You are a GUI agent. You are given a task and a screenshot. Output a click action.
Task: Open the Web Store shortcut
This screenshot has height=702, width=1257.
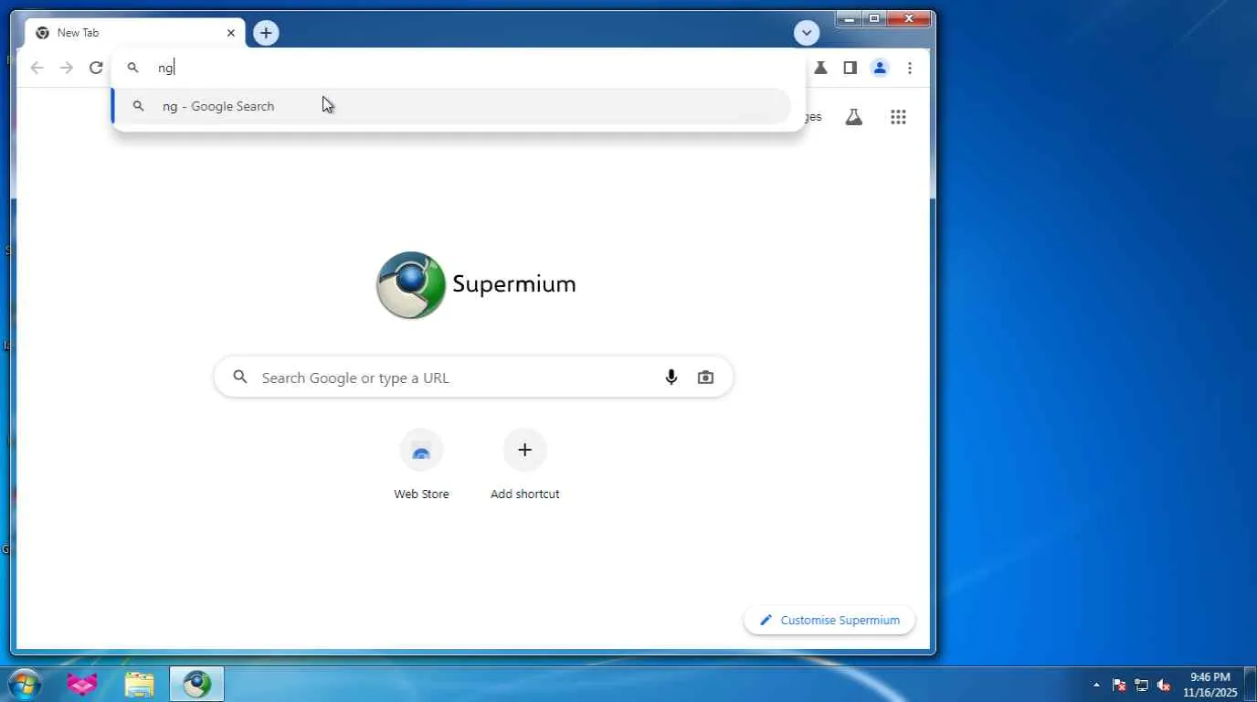[421, 465]
